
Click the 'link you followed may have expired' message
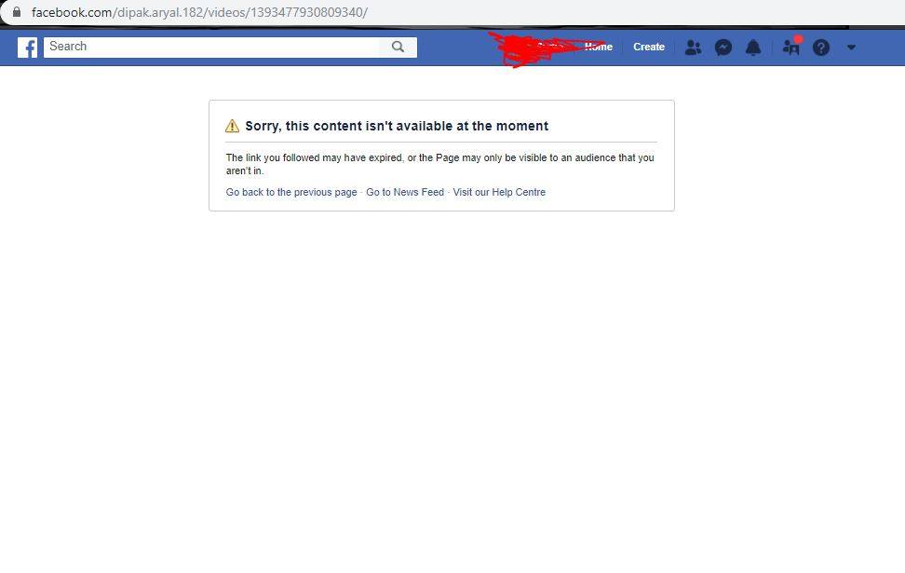click(x=439, y=164)
